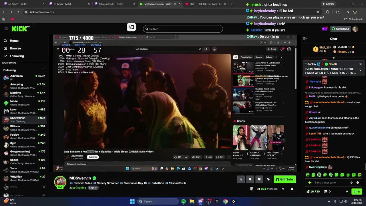Click the heart follow button
Image resolution: width=366 pixels, height=206 pixels.
(x=259, y=179)
